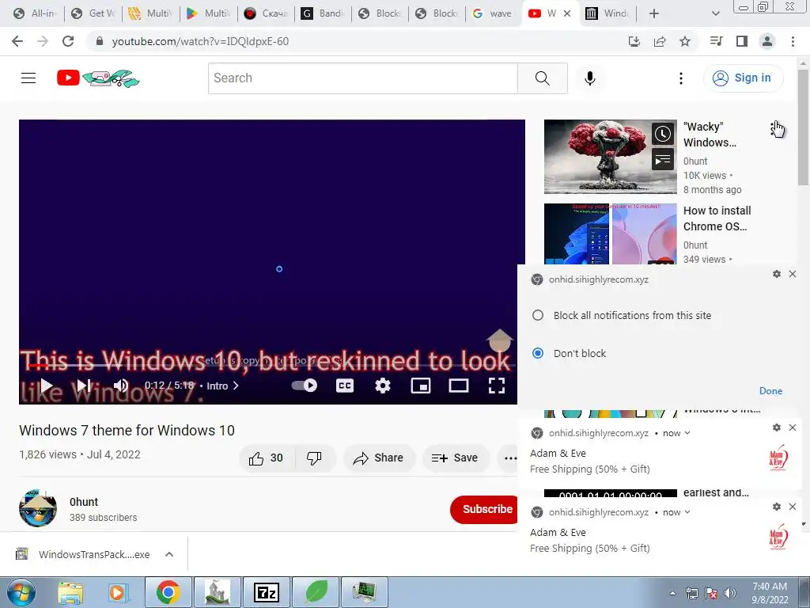Start voice search with microphone icon
The height and width of the screenshot is (608, 810).
pyautogui.click(x=590, y=78)
